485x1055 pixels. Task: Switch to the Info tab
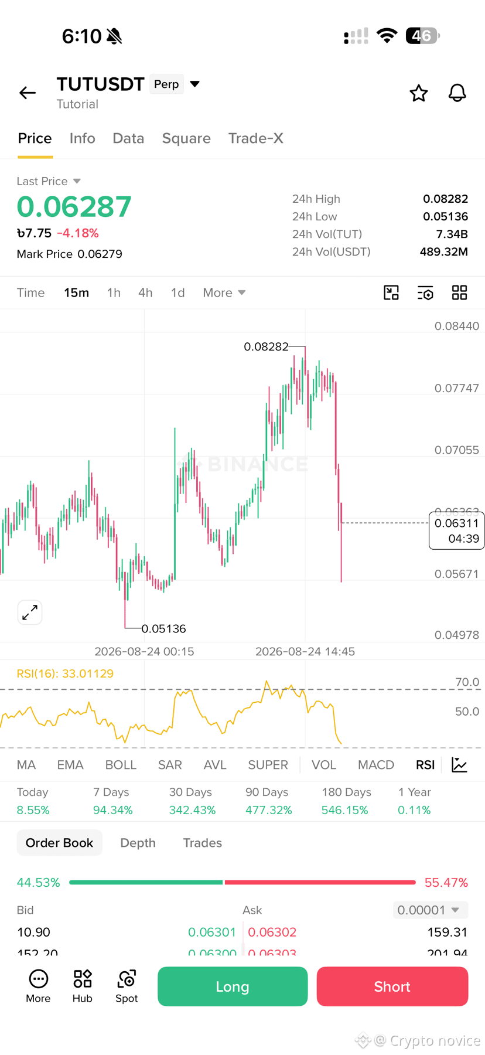82,138
